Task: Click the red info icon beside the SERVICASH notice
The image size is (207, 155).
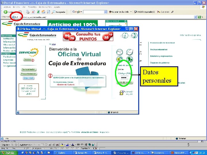Action: (x=50, y=76)
